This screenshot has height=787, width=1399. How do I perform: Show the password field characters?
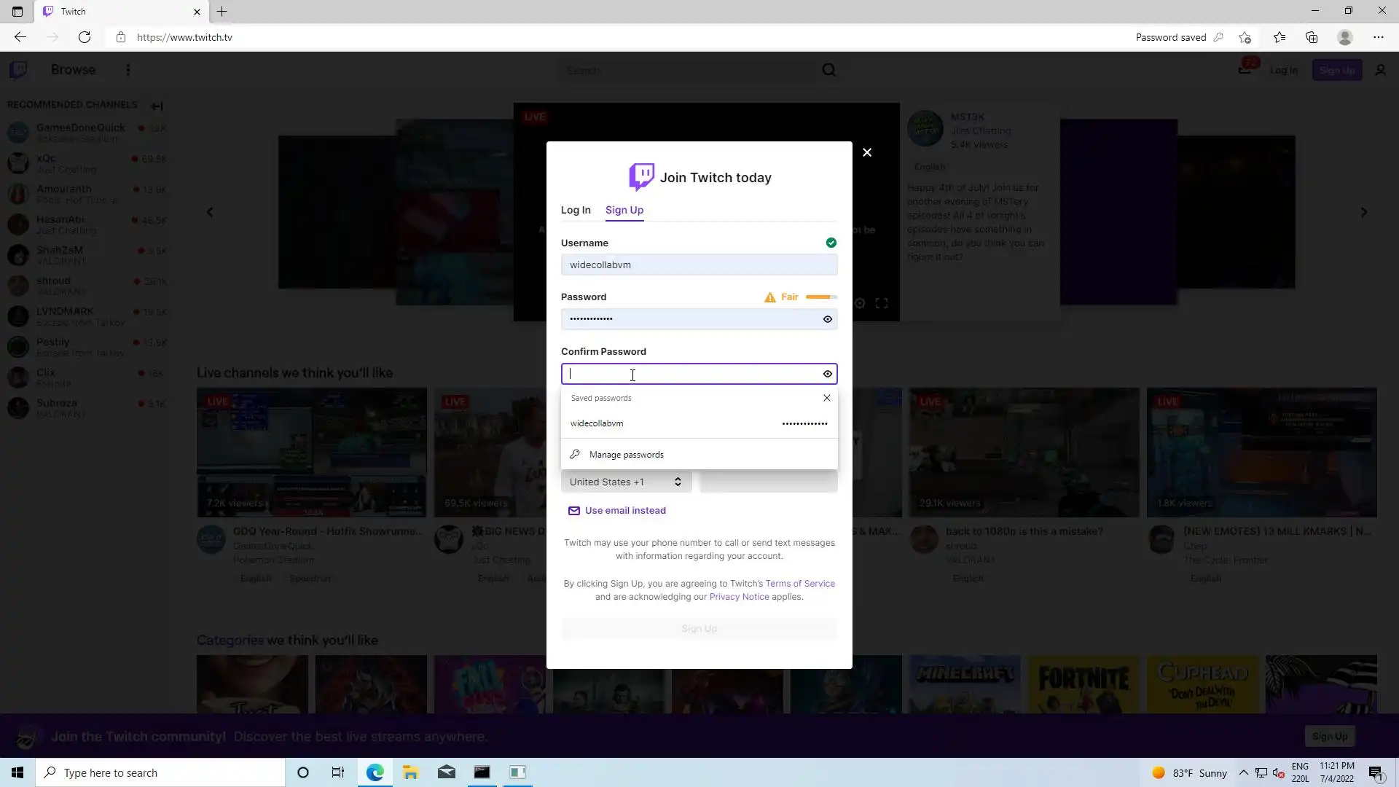tap(828, 319)
